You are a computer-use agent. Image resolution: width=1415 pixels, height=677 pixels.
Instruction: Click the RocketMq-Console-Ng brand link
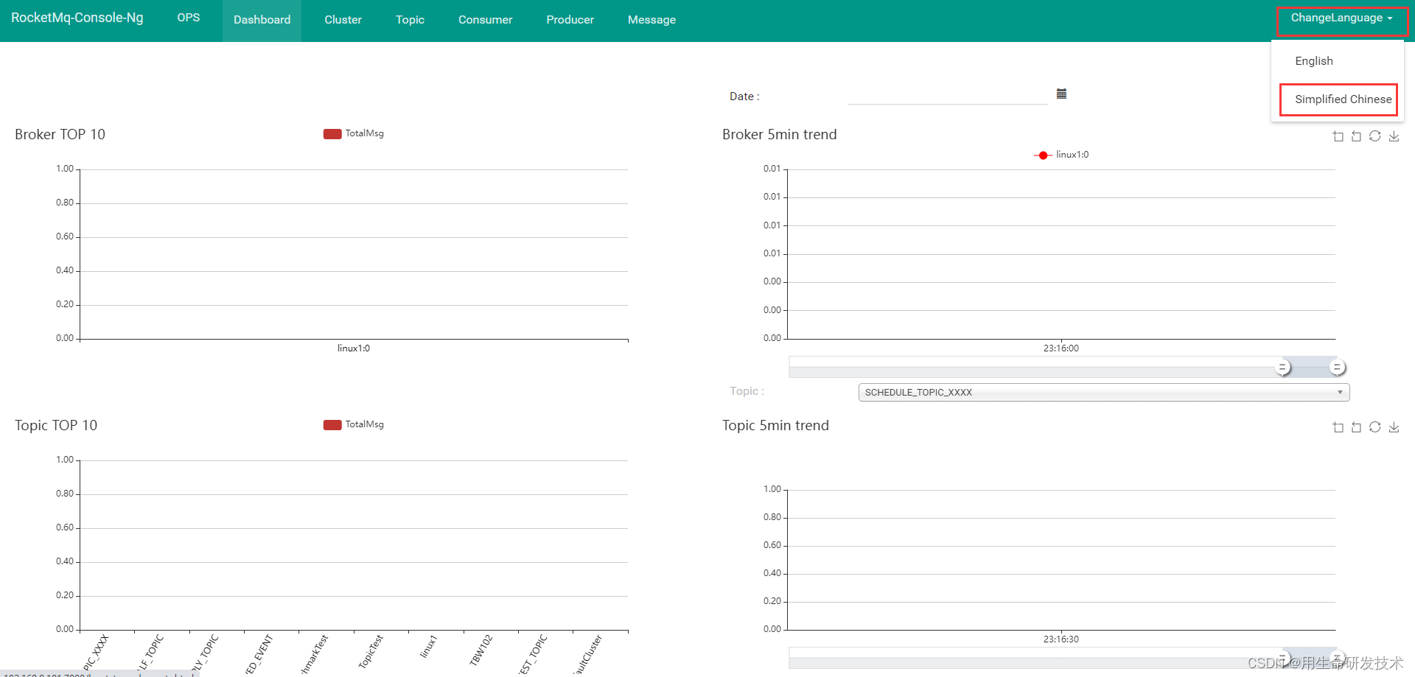click(x=77, y=18)
